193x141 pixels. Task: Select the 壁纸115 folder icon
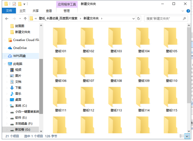(170, 97)
